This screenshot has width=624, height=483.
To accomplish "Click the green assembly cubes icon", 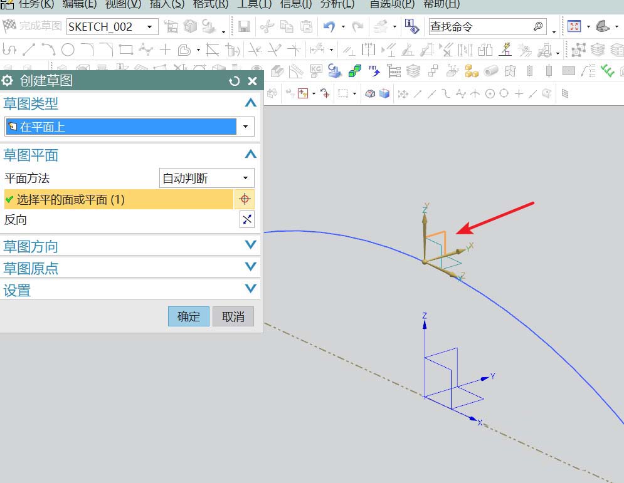I will [354, 71].
